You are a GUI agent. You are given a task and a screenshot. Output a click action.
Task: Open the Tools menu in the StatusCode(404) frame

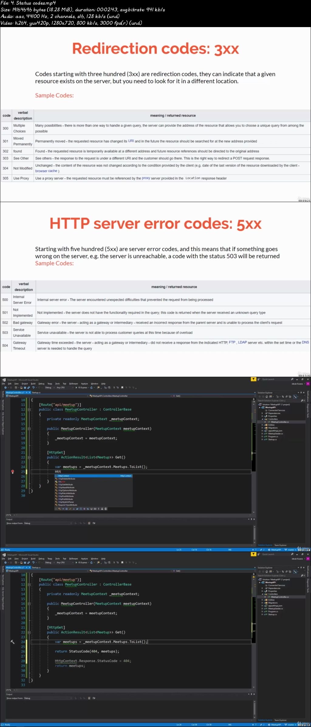pos(57,559)
